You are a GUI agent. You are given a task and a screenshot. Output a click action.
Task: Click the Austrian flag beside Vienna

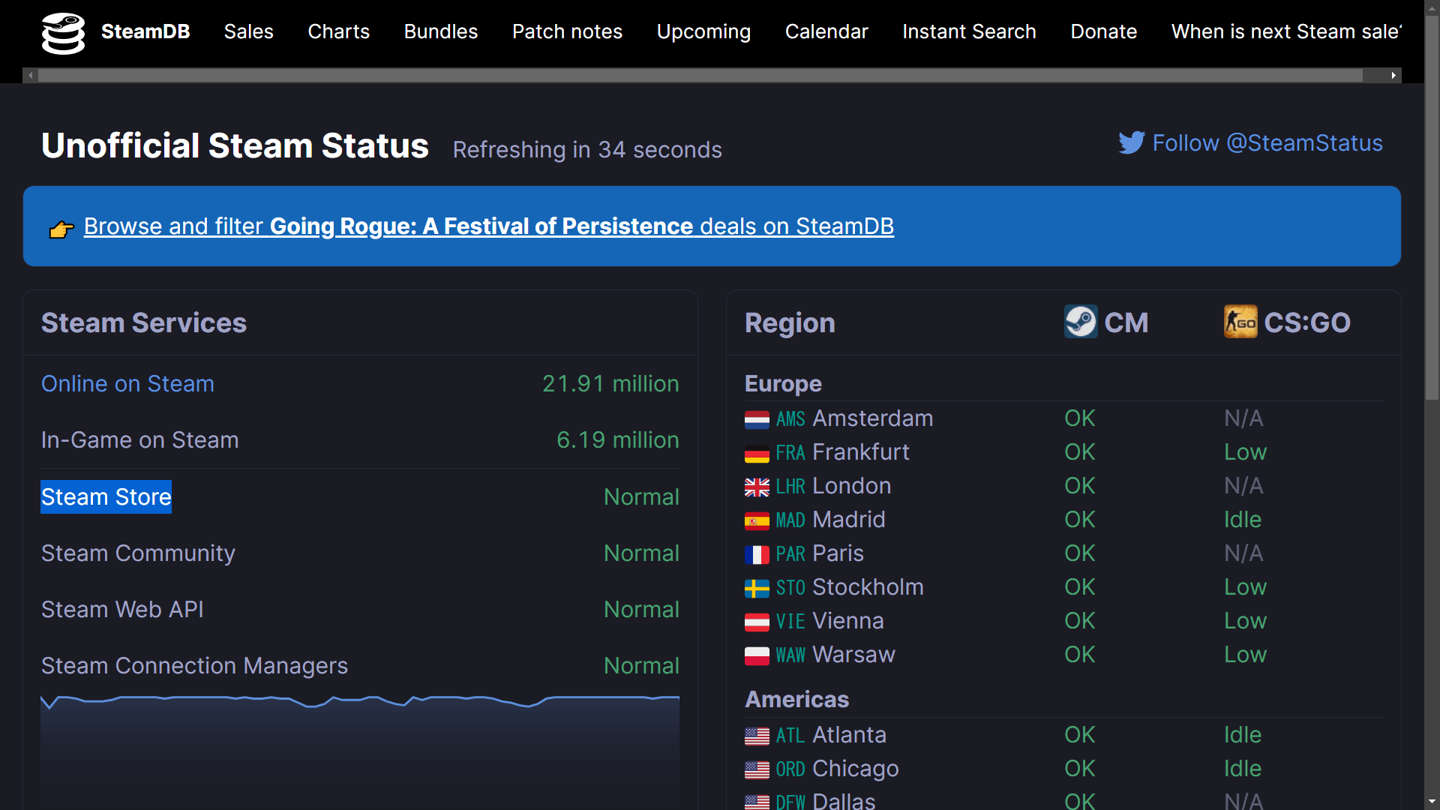tap(757, 622)
